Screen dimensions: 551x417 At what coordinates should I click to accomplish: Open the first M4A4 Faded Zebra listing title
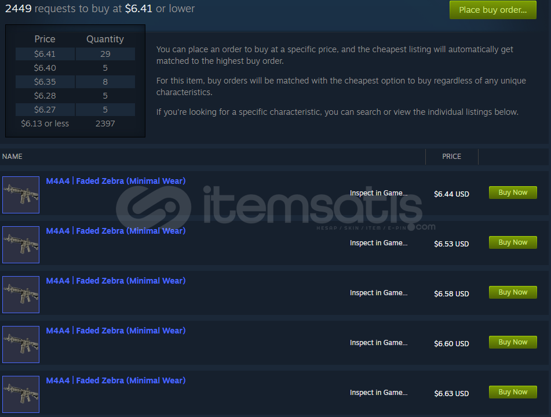[x=116, y=181]
